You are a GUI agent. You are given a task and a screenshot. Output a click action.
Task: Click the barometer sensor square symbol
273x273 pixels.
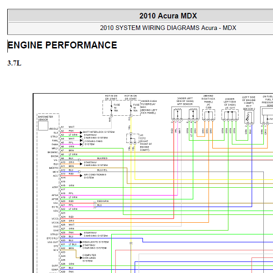43,126
